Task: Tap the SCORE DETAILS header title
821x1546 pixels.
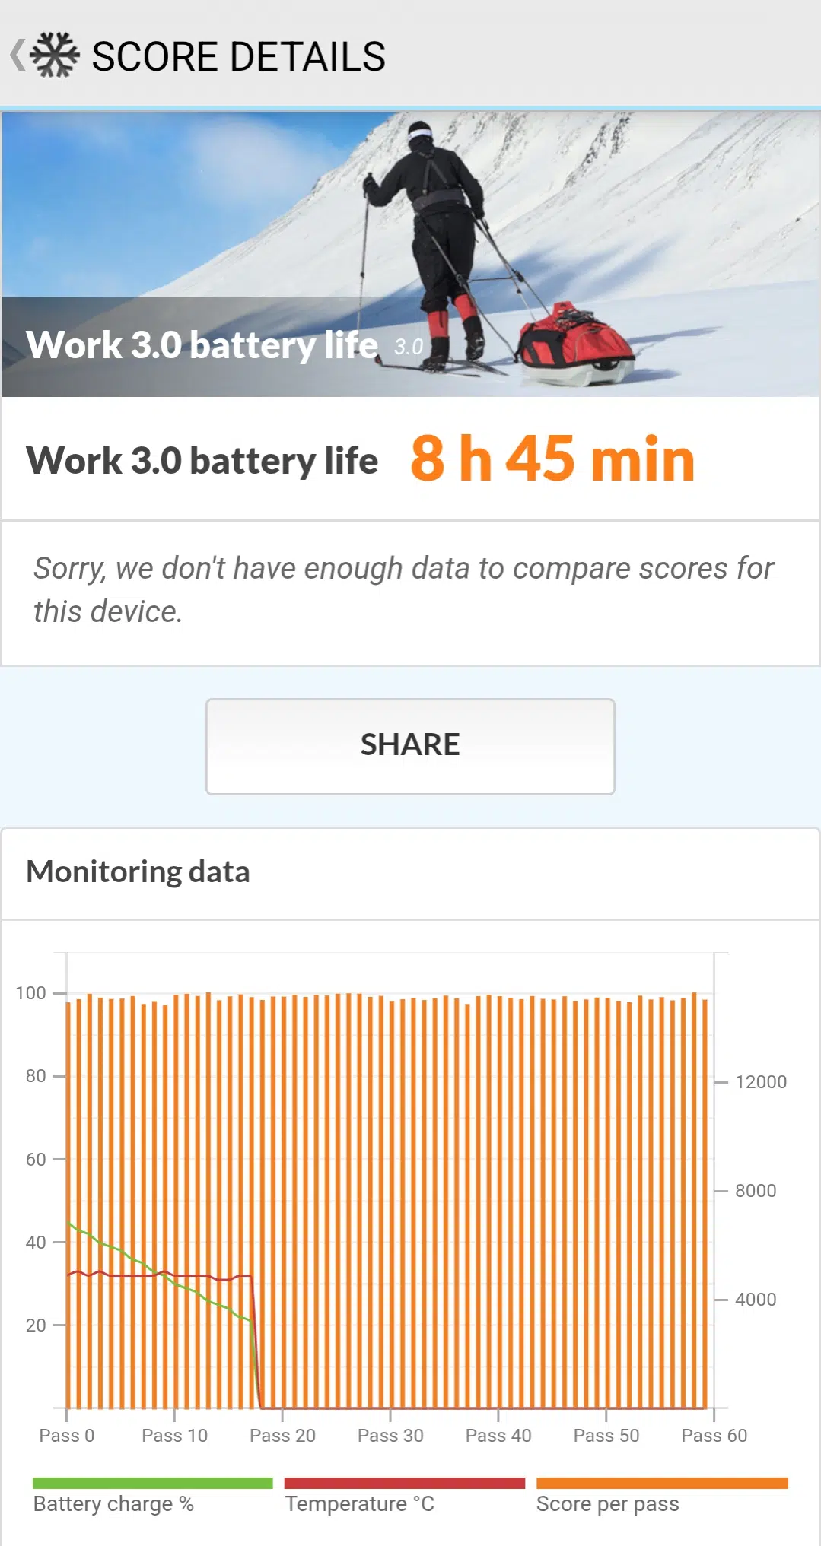Action: point(238,57)
